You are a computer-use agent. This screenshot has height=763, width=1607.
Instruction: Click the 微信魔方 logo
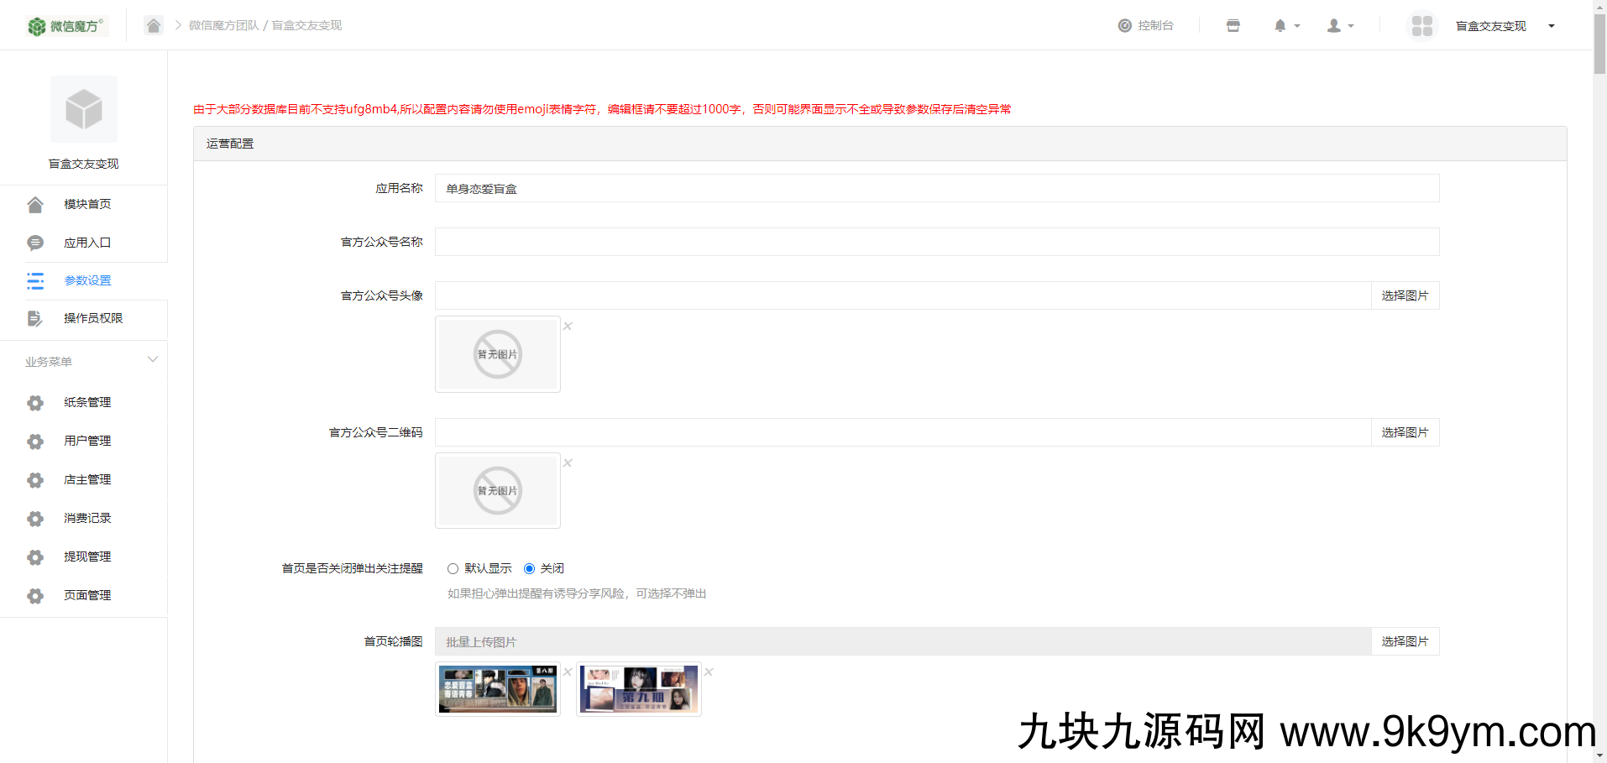pyautogui.click(x=65, y=25)
